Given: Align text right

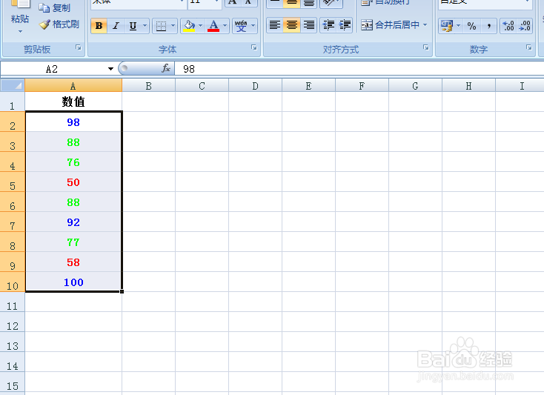Looking at the screenshot, I should point(308,25).
